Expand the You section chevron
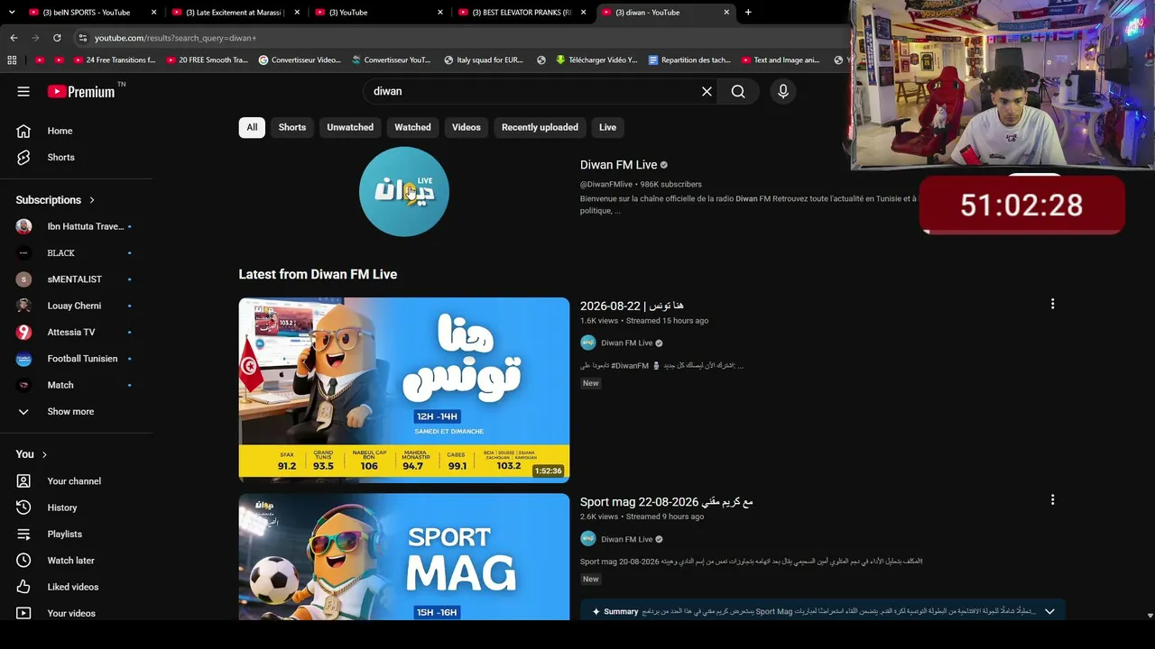This screenshot has height=649, width=1155. [x=44, y=454]
